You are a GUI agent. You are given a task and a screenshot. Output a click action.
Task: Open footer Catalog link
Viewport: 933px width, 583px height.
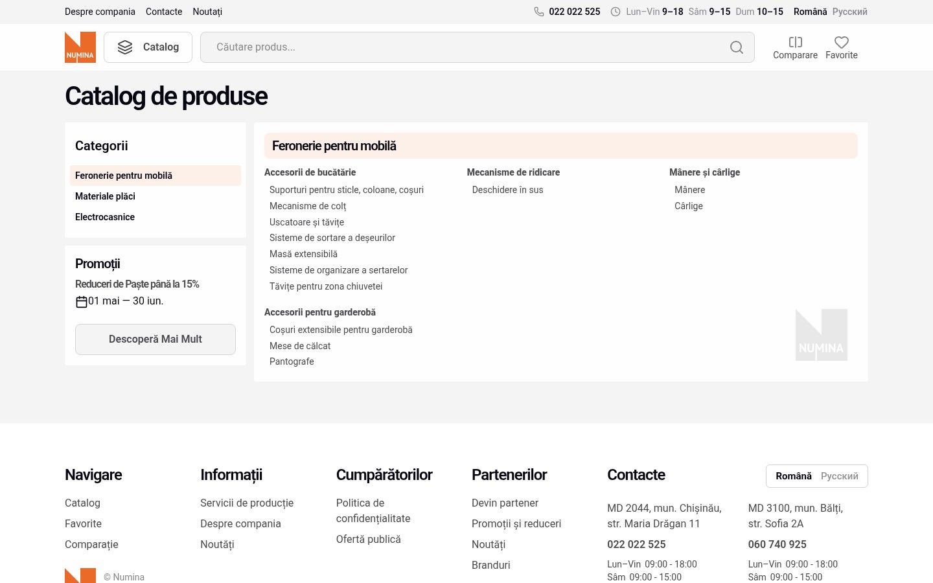[82, 503]
